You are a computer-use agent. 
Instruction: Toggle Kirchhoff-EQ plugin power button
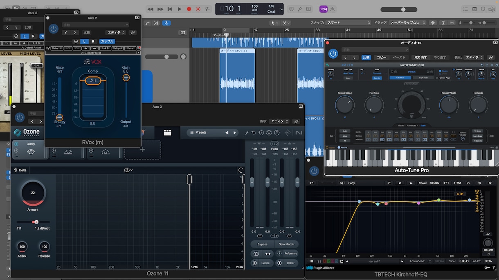coord(314,171)
